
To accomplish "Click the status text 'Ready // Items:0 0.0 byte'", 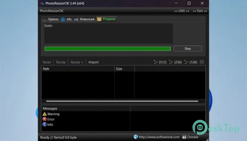I will (x=59, y=137).
